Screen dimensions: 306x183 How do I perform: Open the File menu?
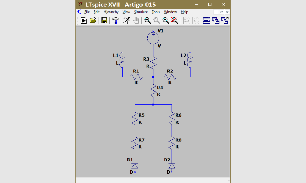(87, 12)
